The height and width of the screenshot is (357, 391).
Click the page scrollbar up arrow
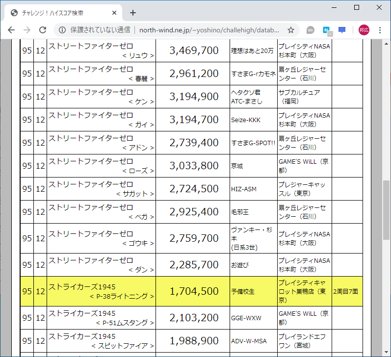coord(386,44)
